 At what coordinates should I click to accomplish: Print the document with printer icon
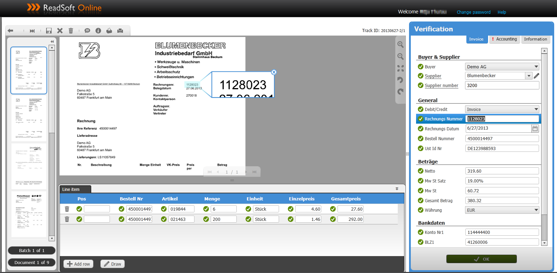point(120,31)
